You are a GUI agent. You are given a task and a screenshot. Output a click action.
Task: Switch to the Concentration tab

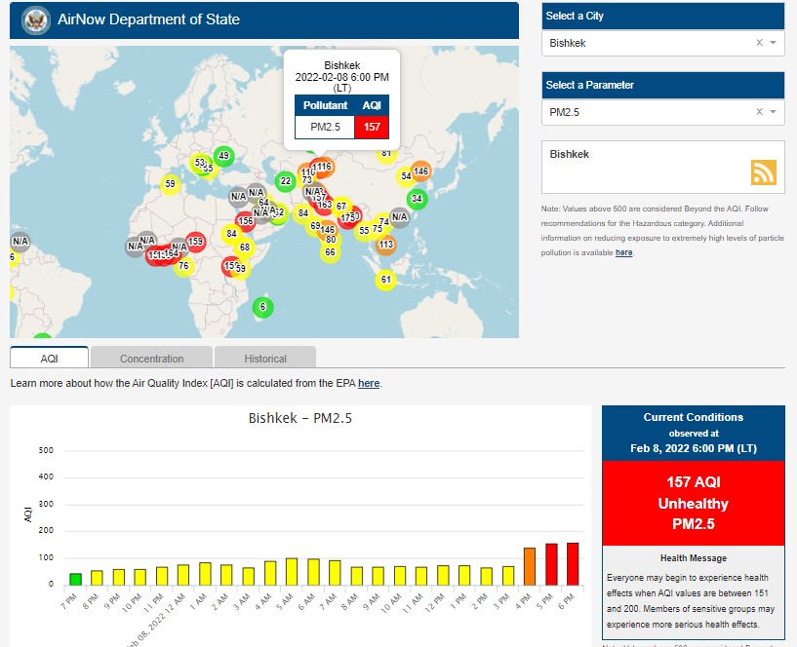tap(151, 358)
